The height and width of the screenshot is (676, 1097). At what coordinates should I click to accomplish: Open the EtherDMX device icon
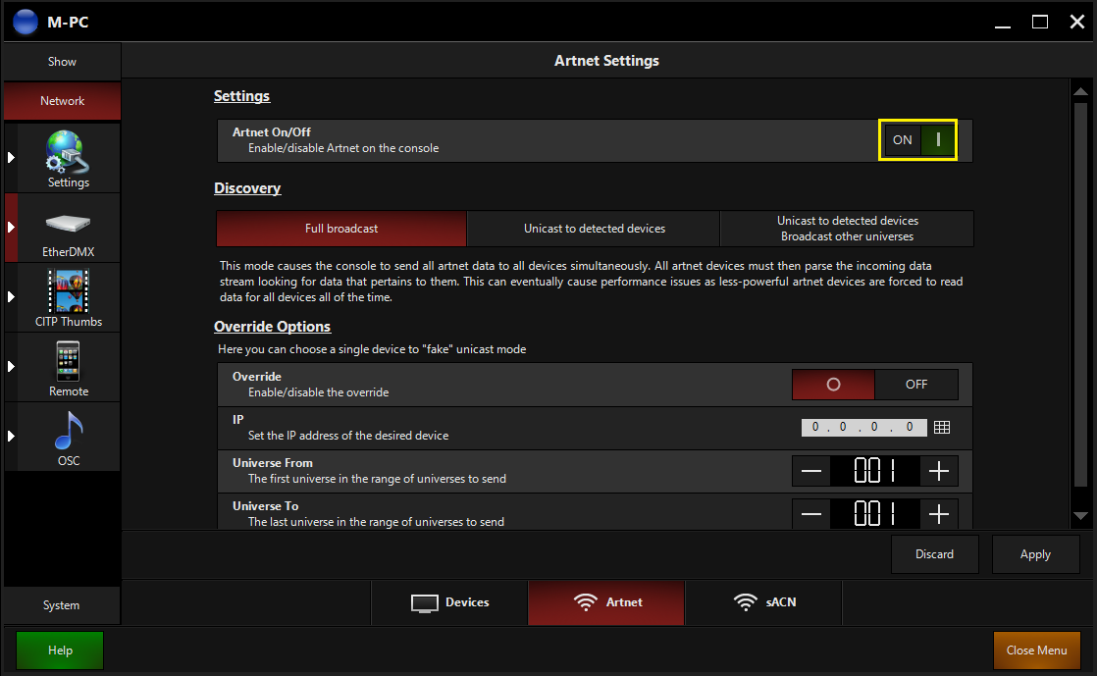(68, 224)
